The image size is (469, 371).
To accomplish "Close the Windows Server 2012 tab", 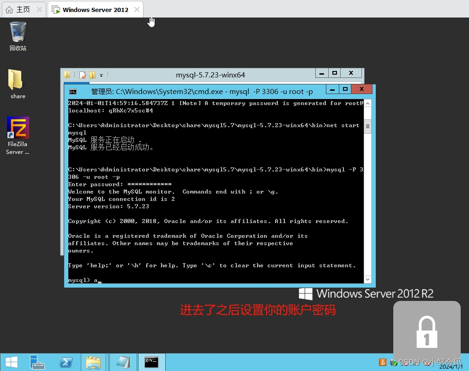I will click(x=137, y=10).
